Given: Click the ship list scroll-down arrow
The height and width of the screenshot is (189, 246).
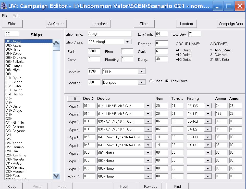Looking at the screenshot, I should coord(56,176).
